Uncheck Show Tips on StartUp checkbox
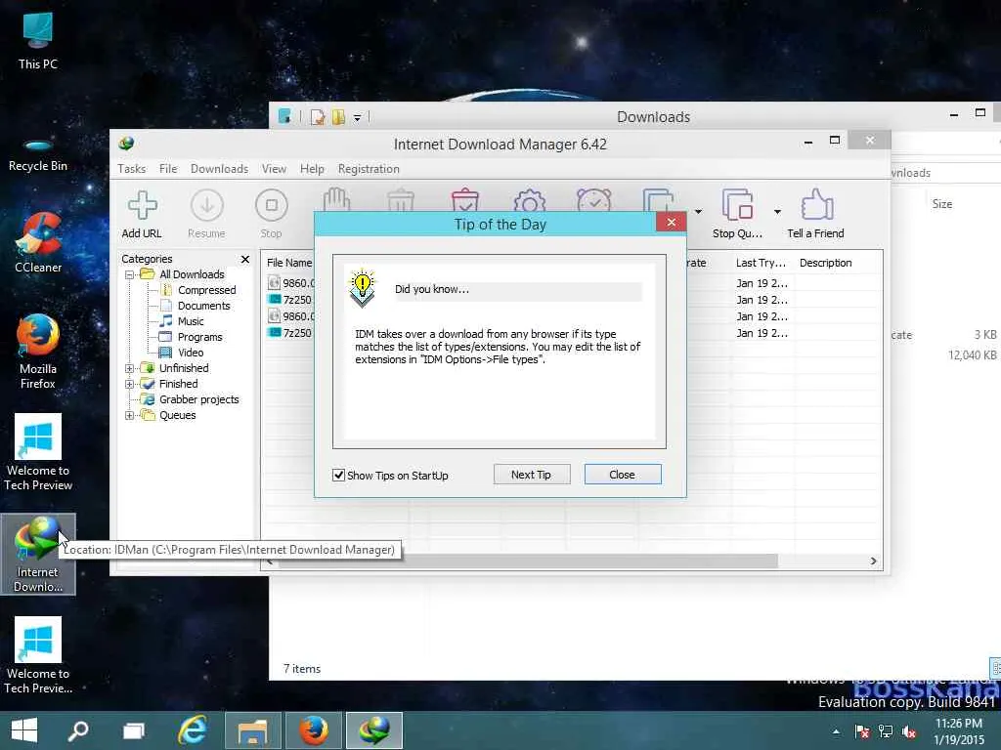 (339, 476)
